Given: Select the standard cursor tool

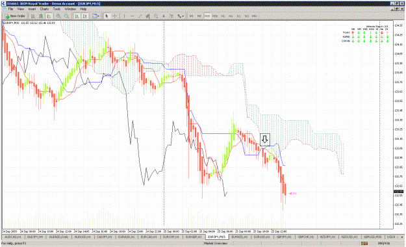Looking at the screenshot, I should tap(107, 16).
